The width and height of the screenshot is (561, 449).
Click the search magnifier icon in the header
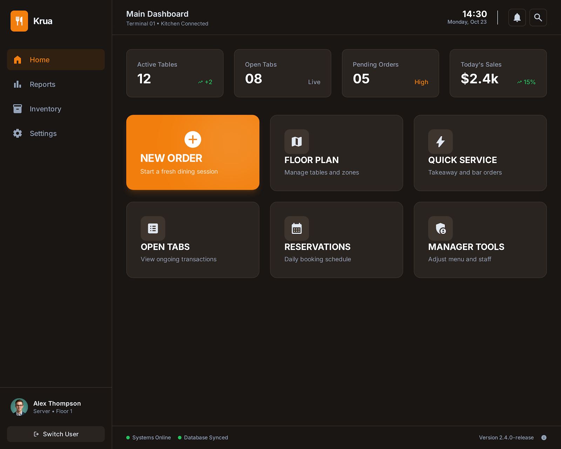click(x=538, y=18)
